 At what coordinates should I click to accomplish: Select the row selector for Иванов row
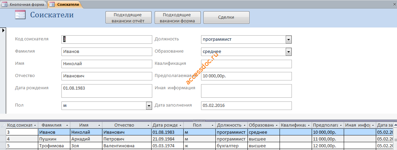click(x=3, y=132)
